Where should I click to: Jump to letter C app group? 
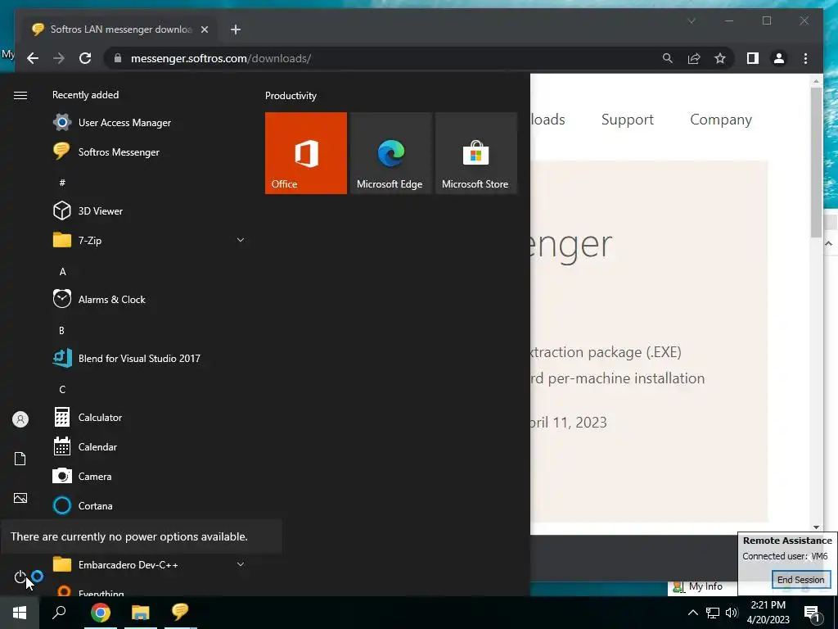pyautogui.click(x=62, y=389)
